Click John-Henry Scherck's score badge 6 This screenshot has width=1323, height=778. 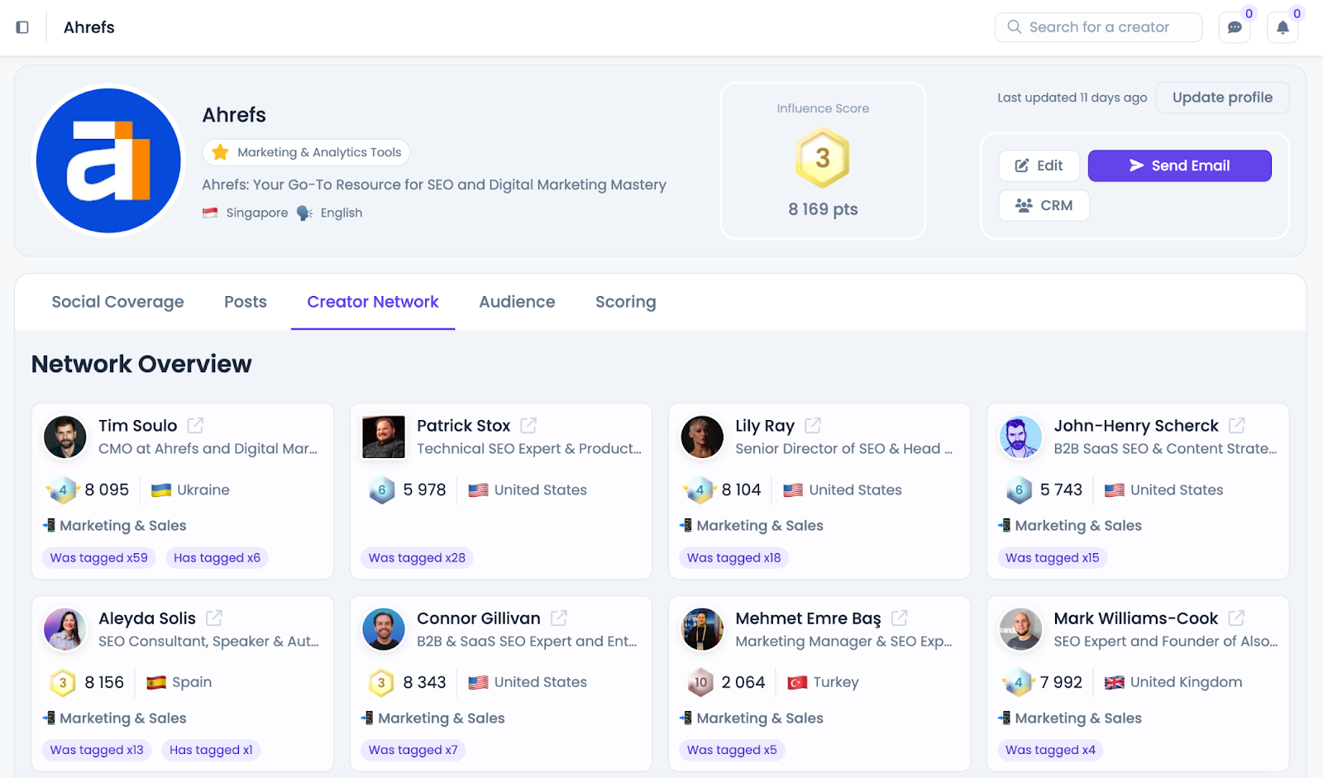pos(1019,489)
